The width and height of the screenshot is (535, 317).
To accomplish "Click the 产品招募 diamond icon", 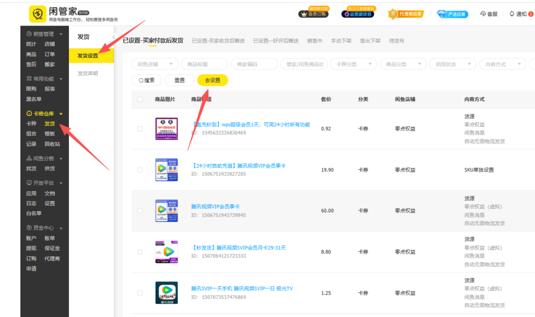I will coord(442,14).
